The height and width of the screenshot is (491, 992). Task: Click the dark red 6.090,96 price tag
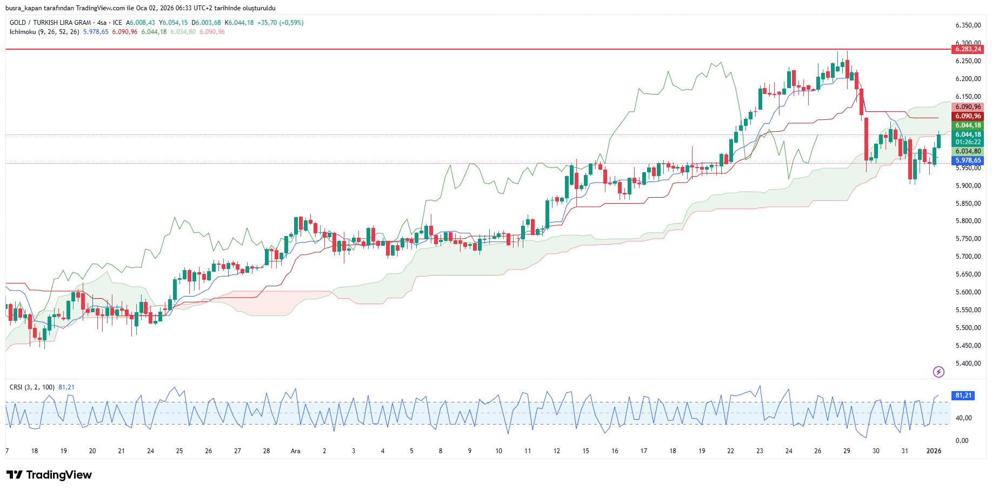coord(968,116)
